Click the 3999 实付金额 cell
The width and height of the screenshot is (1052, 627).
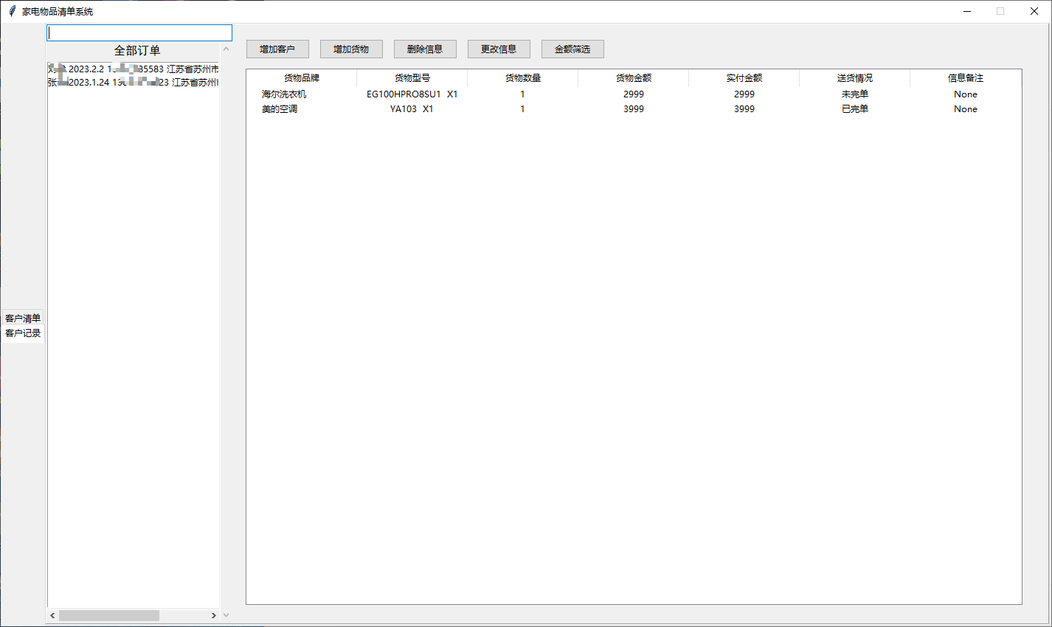pos(744,109)
